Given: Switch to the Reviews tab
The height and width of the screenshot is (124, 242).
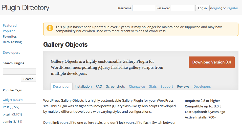Looking at the screenshot, I should pos(183,86).
